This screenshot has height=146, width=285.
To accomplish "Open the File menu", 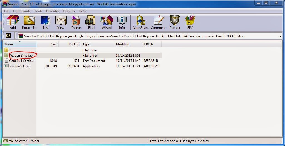I will point(7,11).
